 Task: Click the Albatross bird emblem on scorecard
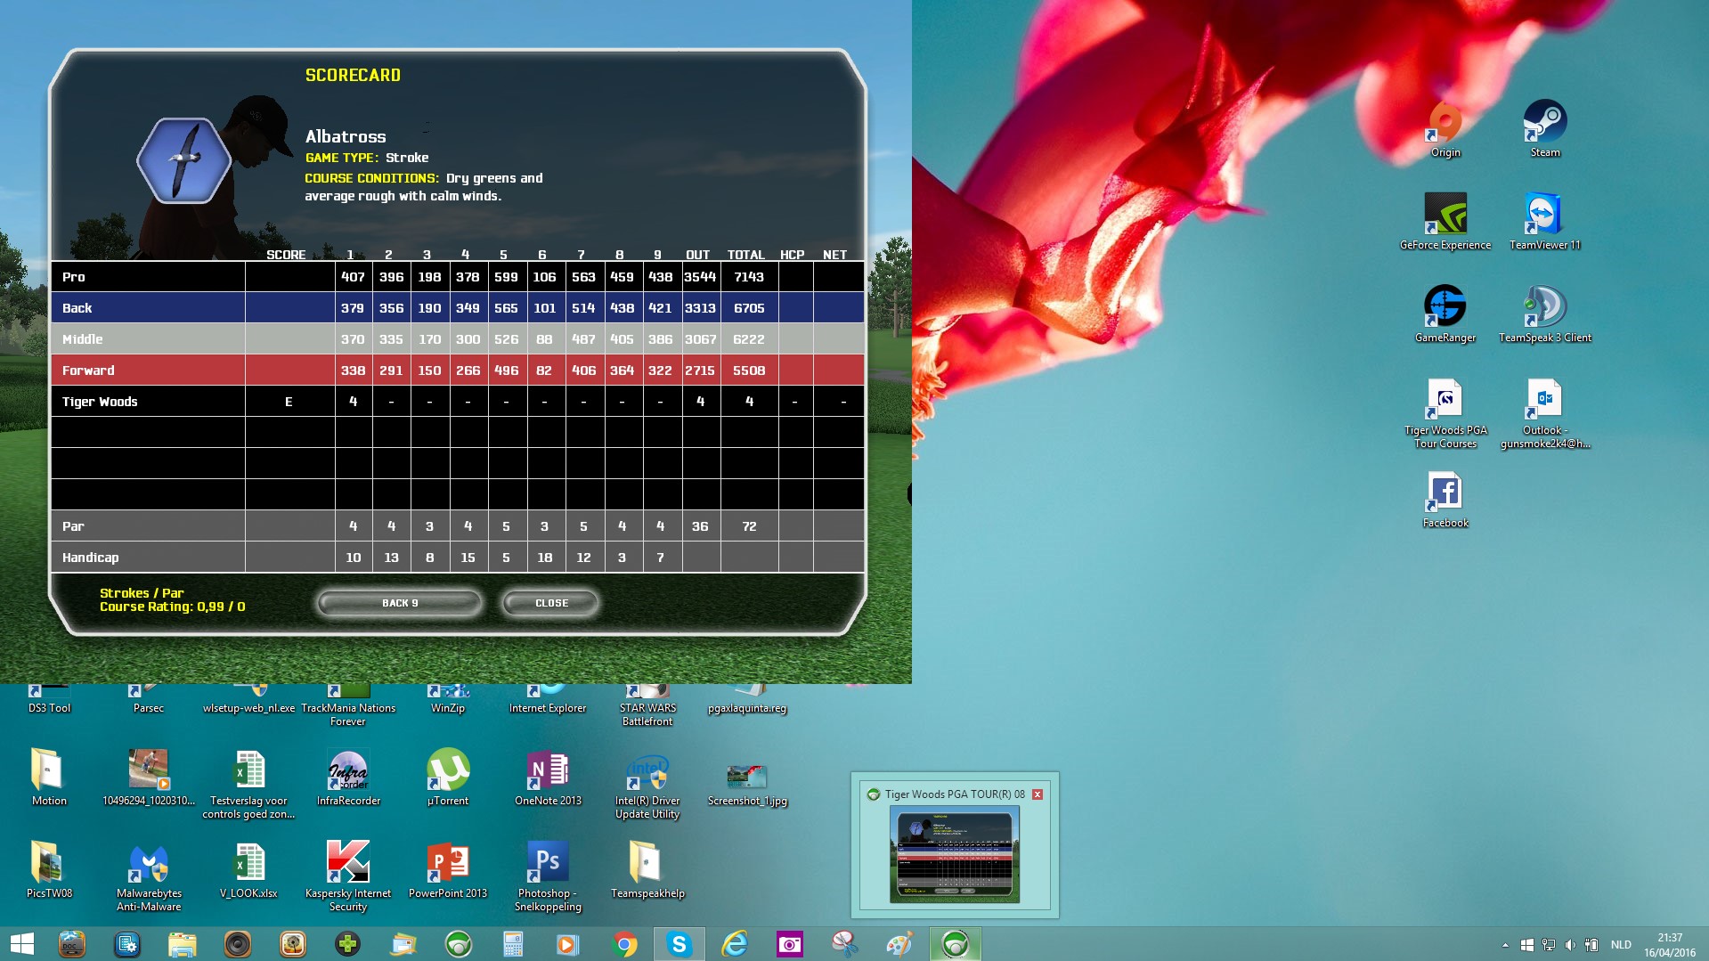click(x=184, y=161)
